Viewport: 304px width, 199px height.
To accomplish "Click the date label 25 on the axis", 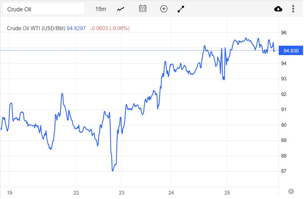I will [228, 193].
